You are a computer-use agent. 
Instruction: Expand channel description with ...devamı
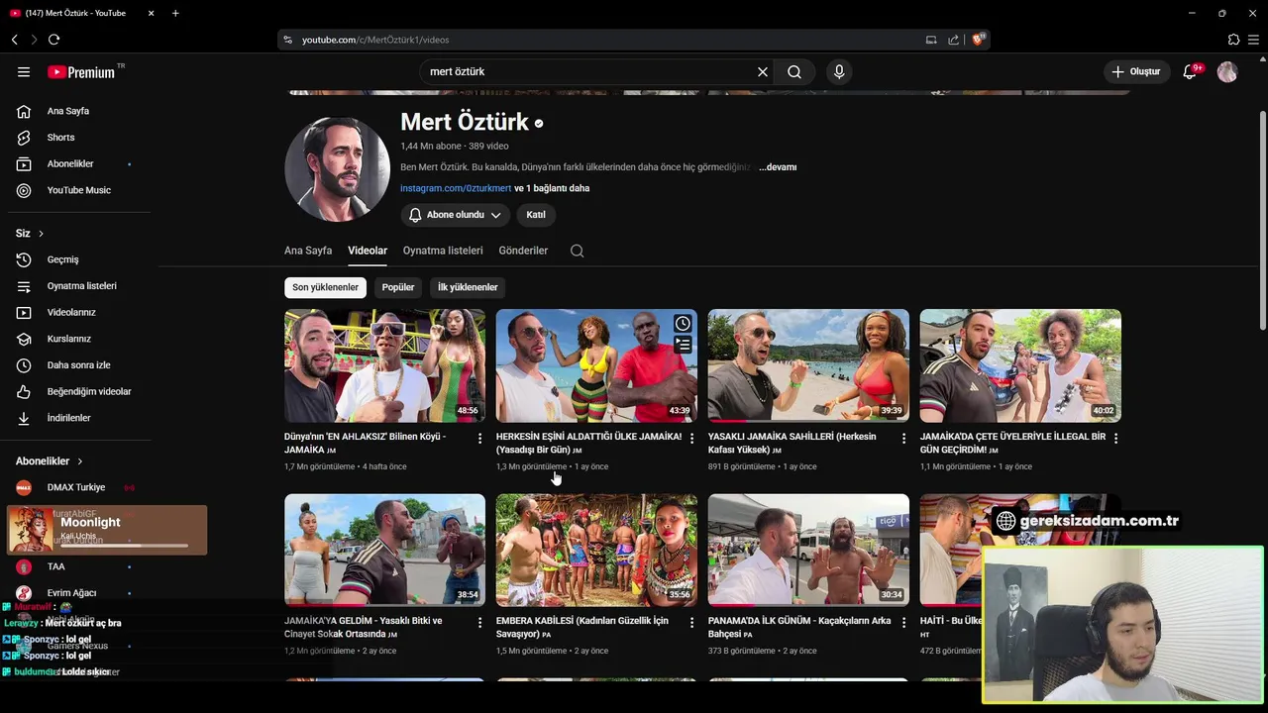coord(778,167)
